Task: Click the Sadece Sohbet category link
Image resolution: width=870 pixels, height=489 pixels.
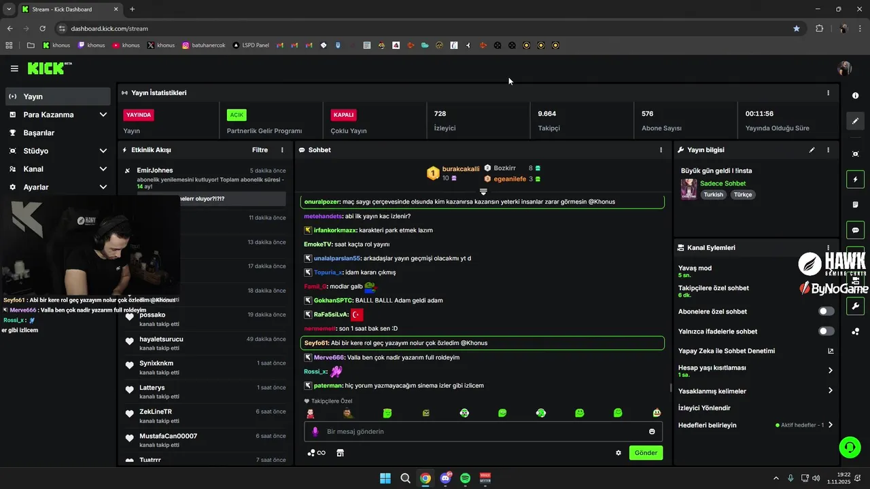Action: 723,183
